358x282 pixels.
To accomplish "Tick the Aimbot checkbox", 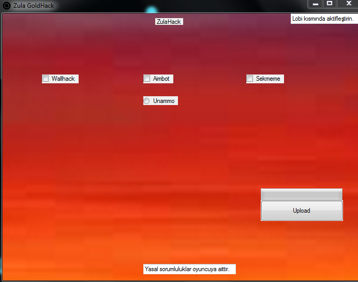I will pyautogui.click(x=146, y=79).
